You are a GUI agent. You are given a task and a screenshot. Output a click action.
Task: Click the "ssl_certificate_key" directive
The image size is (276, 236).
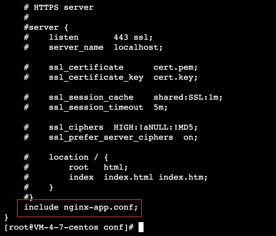pos(96,77)
